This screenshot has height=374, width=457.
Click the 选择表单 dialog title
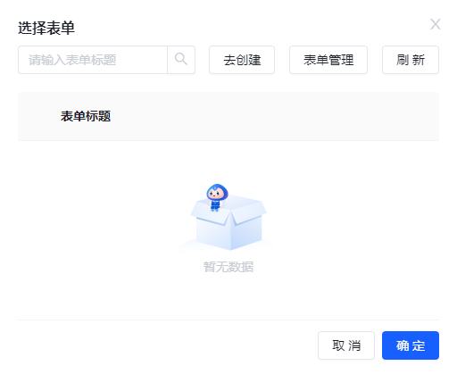(46, 28)
